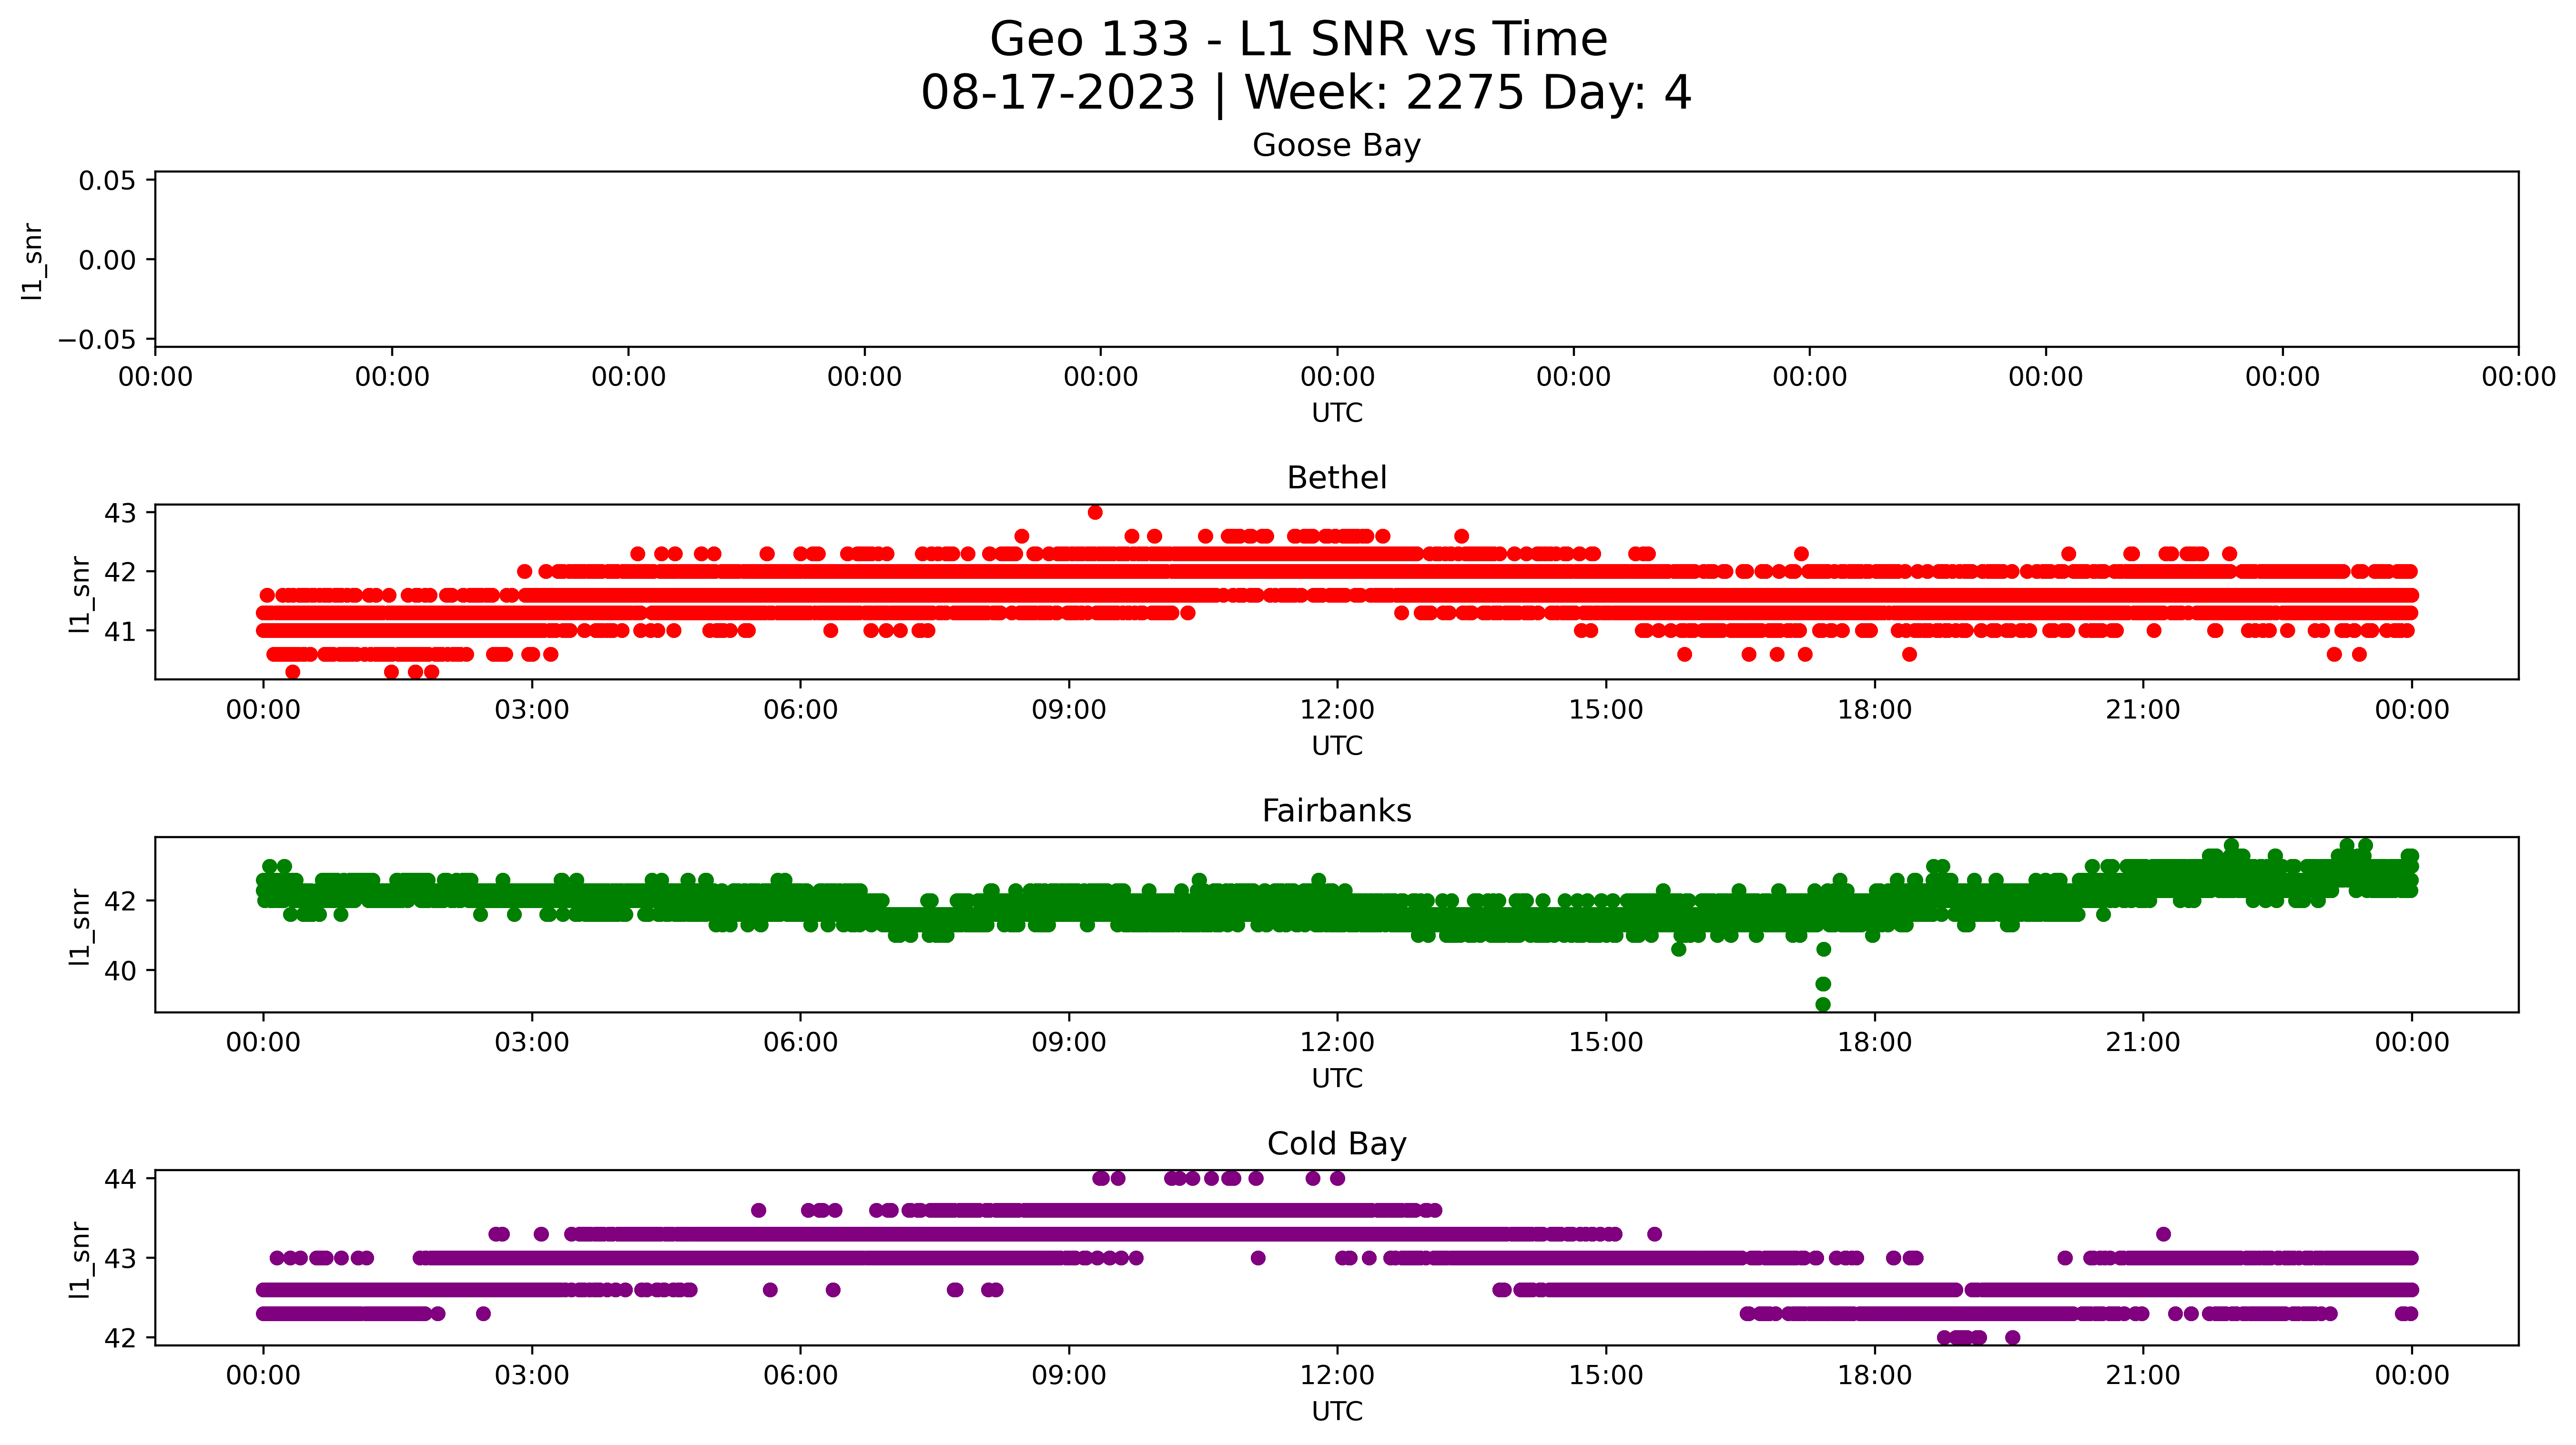Screen dimensions: 2576x1445
Task: Click the 21:00 x-tick under Fairbanks plot
Action: [2143, 1043]
